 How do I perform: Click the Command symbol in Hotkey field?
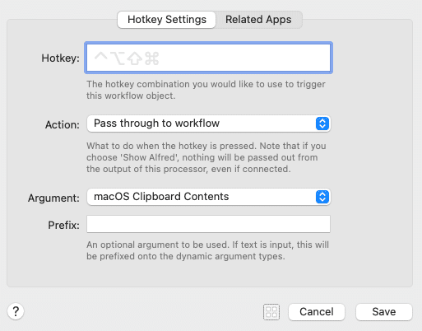point(151,58)
